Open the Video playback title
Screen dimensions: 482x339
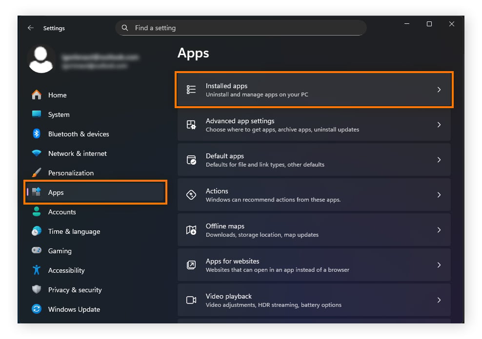click(229, 296)
